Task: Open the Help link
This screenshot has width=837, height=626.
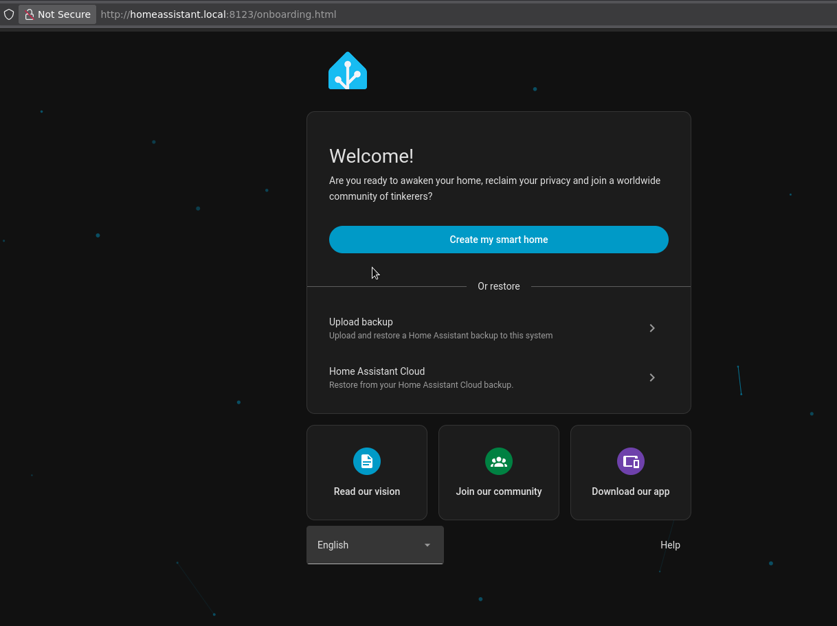Action: 670,545
